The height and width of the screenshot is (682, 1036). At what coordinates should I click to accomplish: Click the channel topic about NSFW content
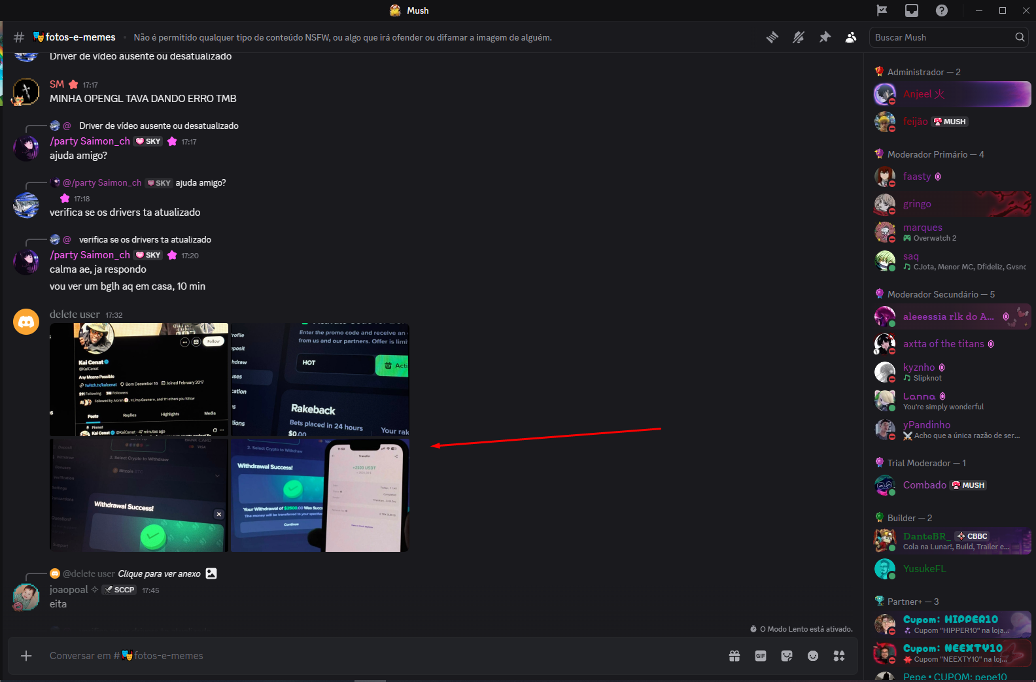[343, 37]
